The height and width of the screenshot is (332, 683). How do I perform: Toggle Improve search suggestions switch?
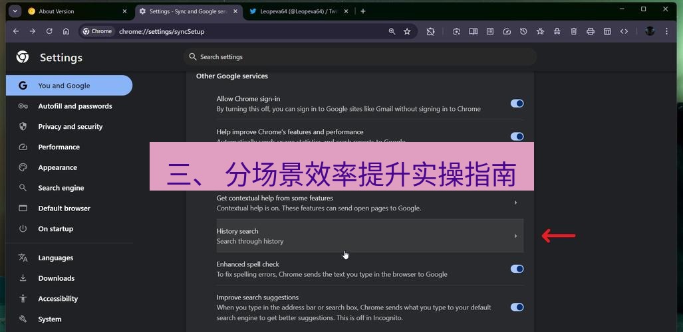[517, 307]
